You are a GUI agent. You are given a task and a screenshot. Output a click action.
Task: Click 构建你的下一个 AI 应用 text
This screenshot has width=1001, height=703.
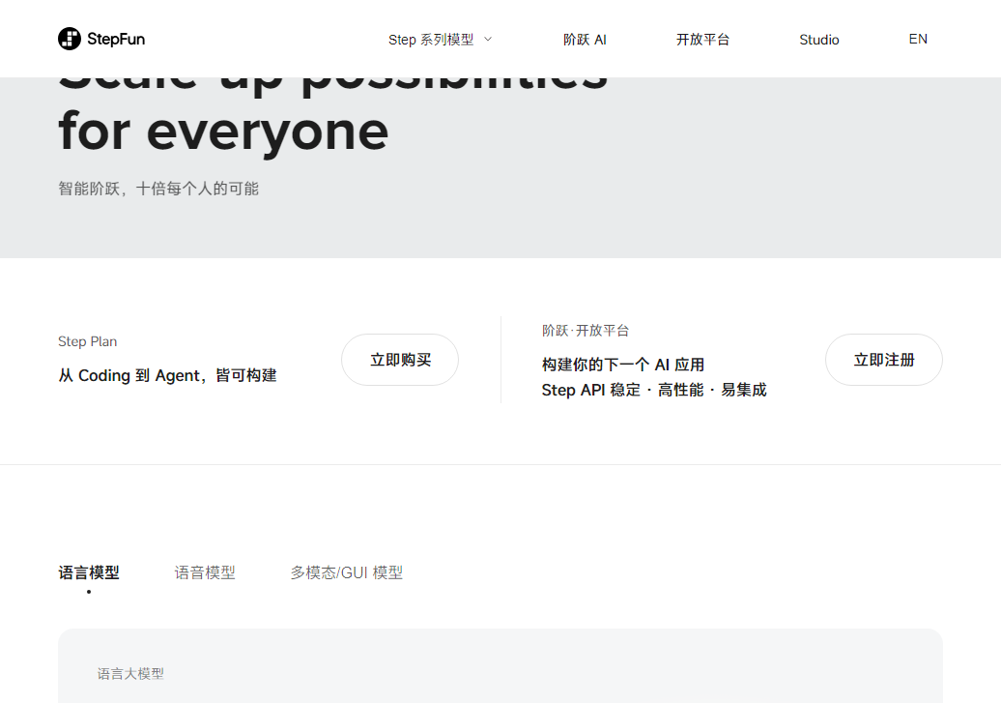pyautogui.click(x=623, y=365)
